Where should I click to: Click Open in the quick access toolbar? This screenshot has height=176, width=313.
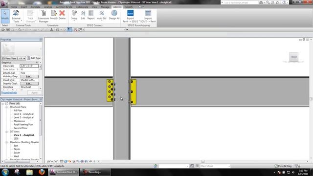(3, 30)
